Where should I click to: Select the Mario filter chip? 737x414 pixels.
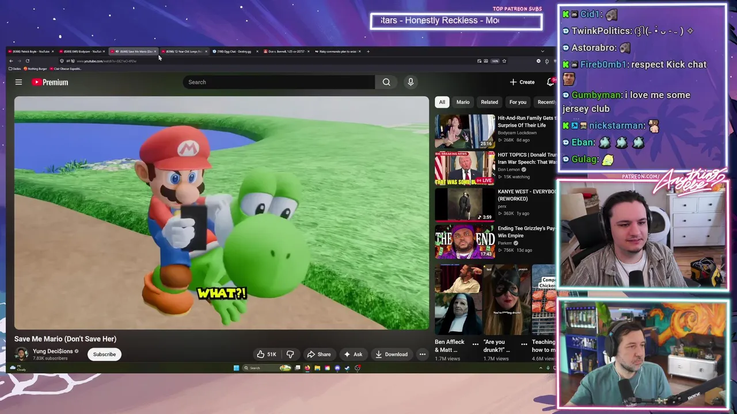463,102
